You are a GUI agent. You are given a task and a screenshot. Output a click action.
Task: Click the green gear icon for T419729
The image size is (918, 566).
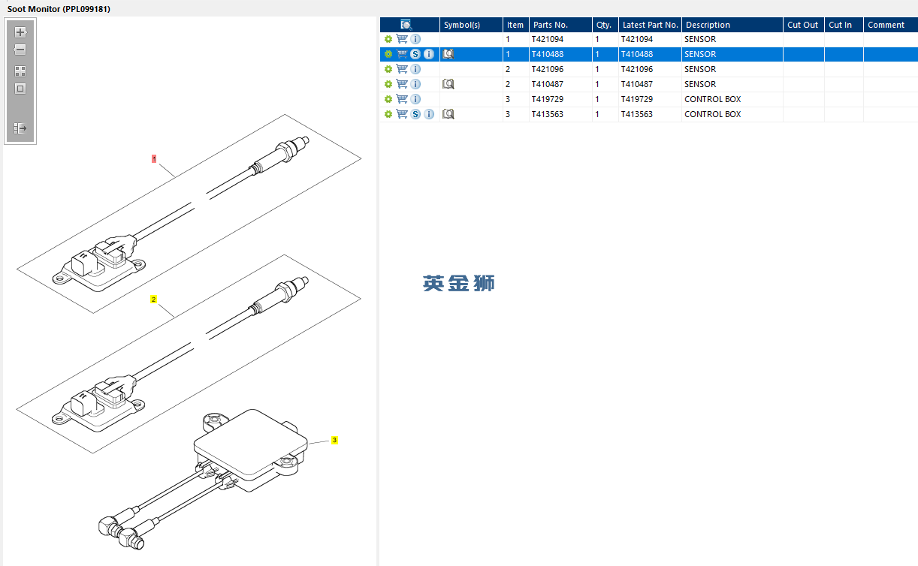(x=388, y=99)
